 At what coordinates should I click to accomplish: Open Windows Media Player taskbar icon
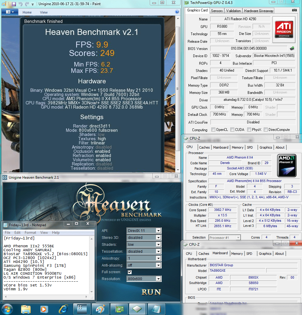tap(44, 309)
